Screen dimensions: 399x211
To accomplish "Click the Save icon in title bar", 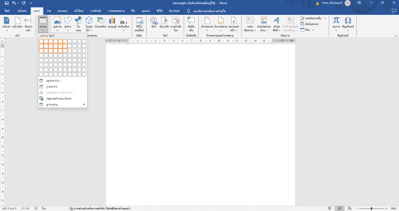I will pos(7,3).
